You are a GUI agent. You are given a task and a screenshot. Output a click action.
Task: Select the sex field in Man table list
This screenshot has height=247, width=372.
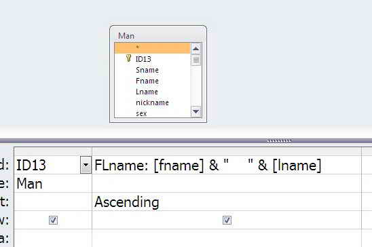(x=141, y=113)
